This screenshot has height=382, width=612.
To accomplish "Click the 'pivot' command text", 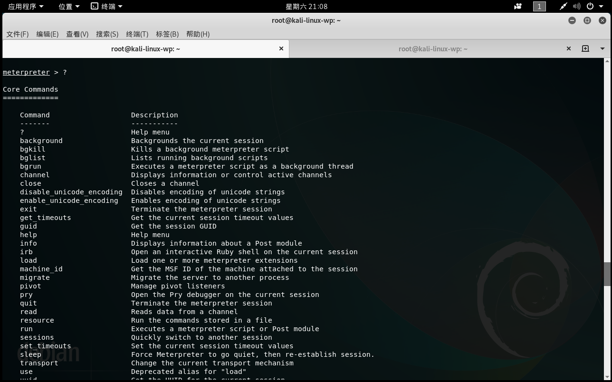I will click(x=30, y=286).
